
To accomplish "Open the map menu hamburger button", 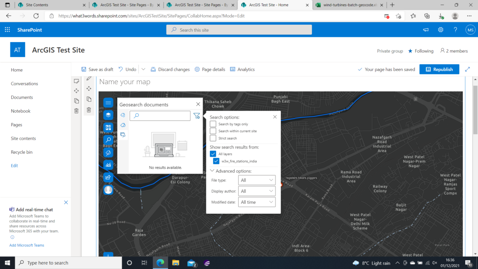I will (x=108, y=103).
